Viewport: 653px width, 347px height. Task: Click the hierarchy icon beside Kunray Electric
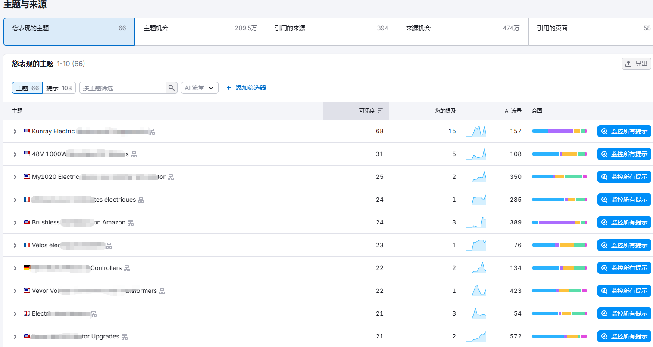click(x=152, y=132)
